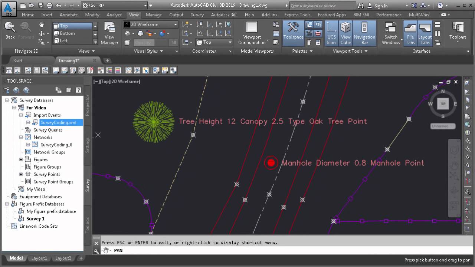Viewport: 475px width, 267px height.
Task: Add a new drawing tab with plus button
Action: (x=107, y=60)
